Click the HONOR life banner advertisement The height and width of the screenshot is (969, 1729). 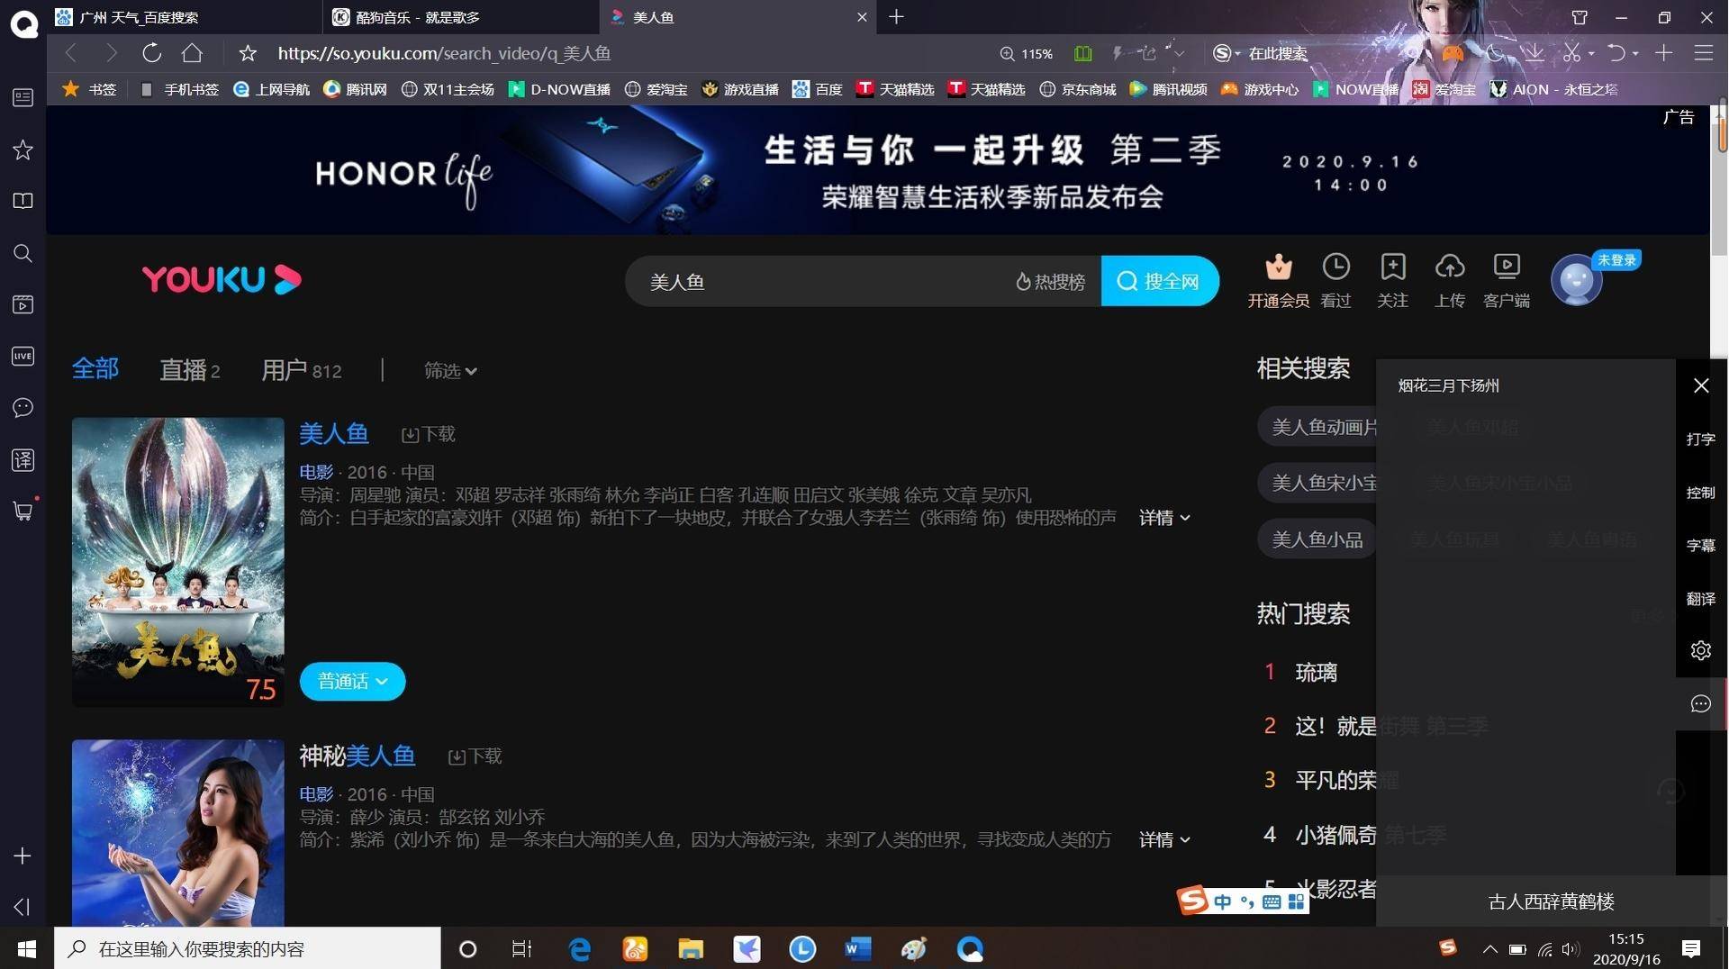(x=878, y=169)
